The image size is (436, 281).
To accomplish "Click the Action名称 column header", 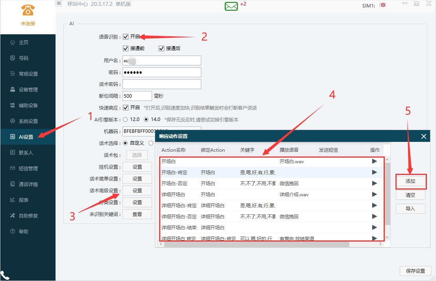I will pyautogui.click(x=174, y=150).
